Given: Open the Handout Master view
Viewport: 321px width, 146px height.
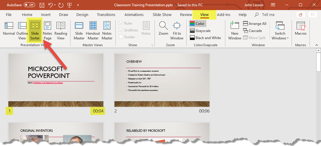Looking at the screenshot, I should [x=93, y=31].
